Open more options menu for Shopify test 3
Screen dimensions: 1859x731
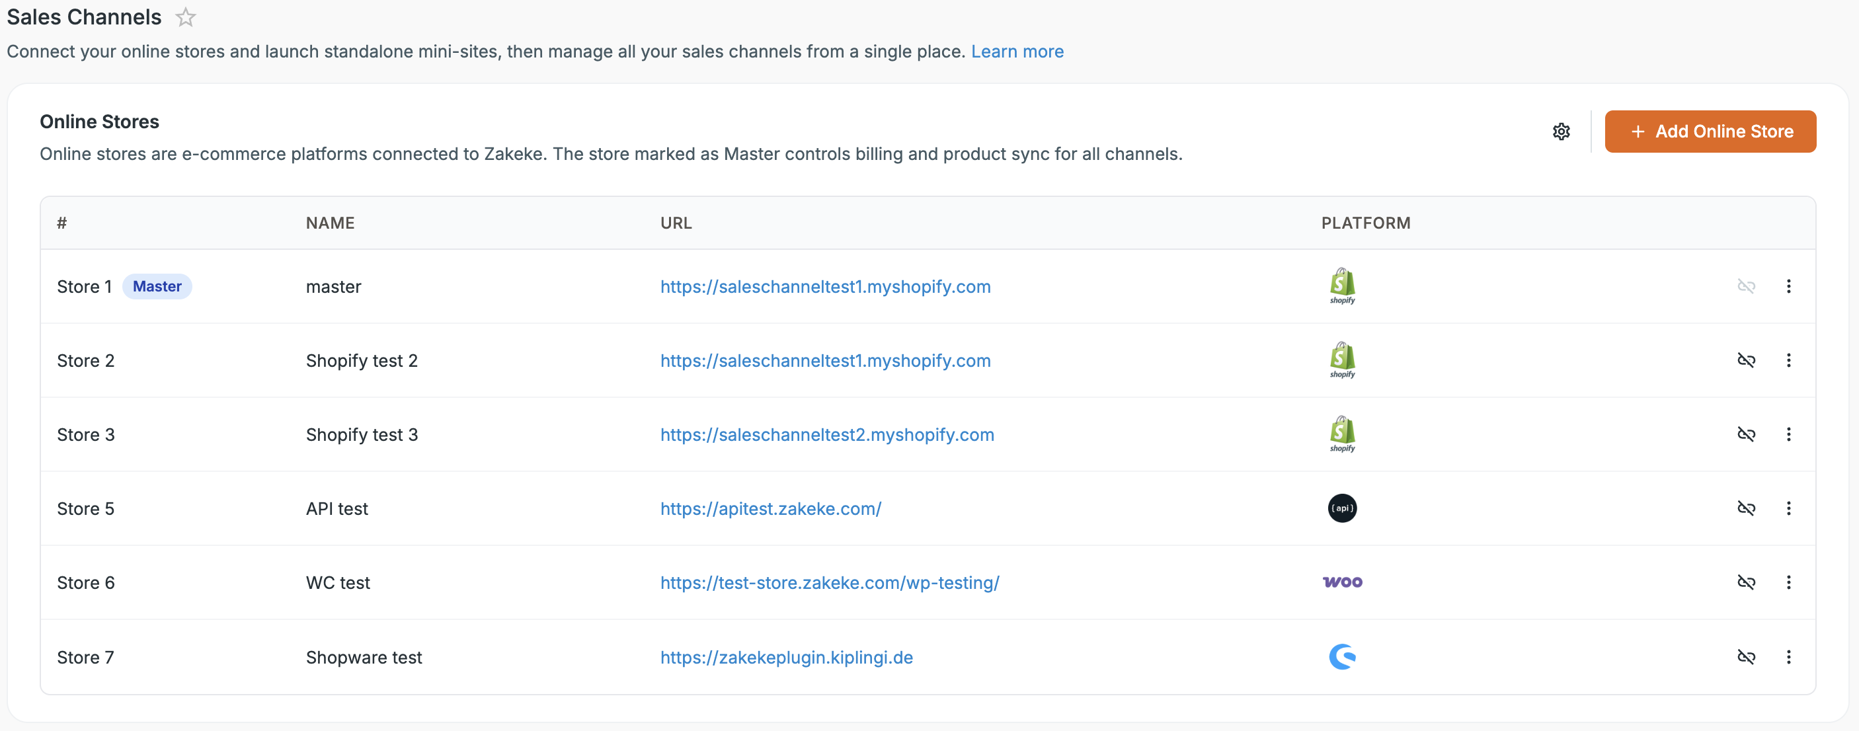(1788, 434)
